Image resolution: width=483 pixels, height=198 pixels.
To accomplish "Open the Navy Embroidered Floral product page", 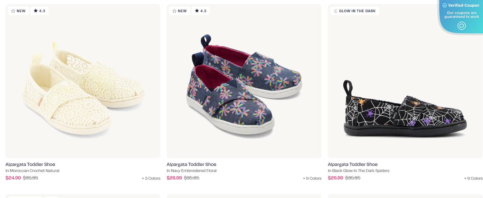I will (191, 164).
